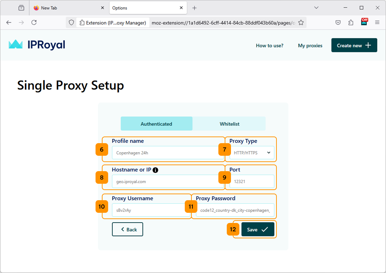Click the extension identity label in address bar

[113, 23]
